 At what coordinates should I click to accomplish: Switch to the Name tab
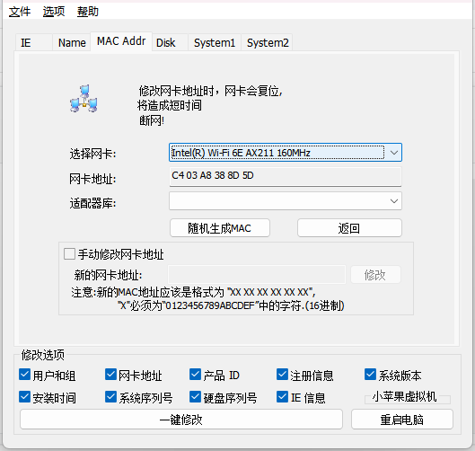point(72,42)
